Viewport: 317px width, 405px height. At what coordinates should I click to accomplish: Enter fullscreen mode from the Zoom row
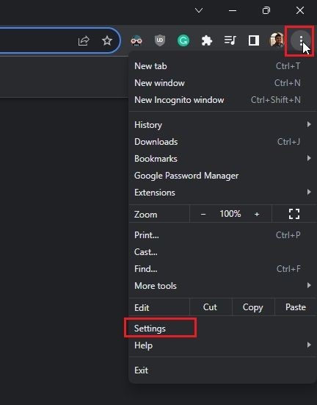[294, 214]
